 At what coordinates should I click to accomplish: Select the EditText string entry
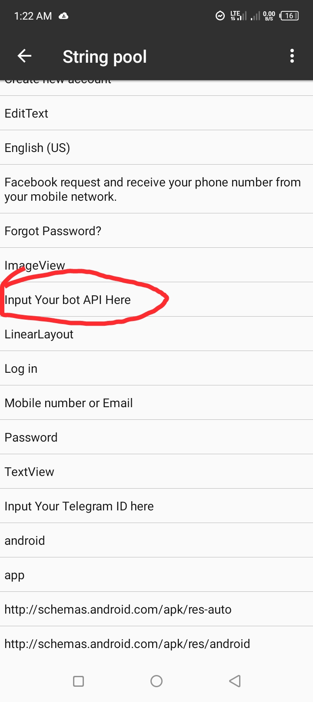click(x=156, y=113)
